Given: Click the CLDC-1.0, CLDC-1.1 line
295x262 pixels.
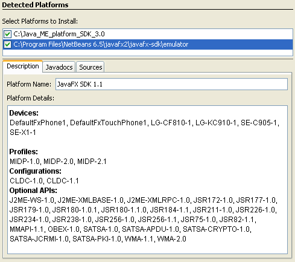Looking at the screenshot, I should pyautogui.click(x=44, y=181).
